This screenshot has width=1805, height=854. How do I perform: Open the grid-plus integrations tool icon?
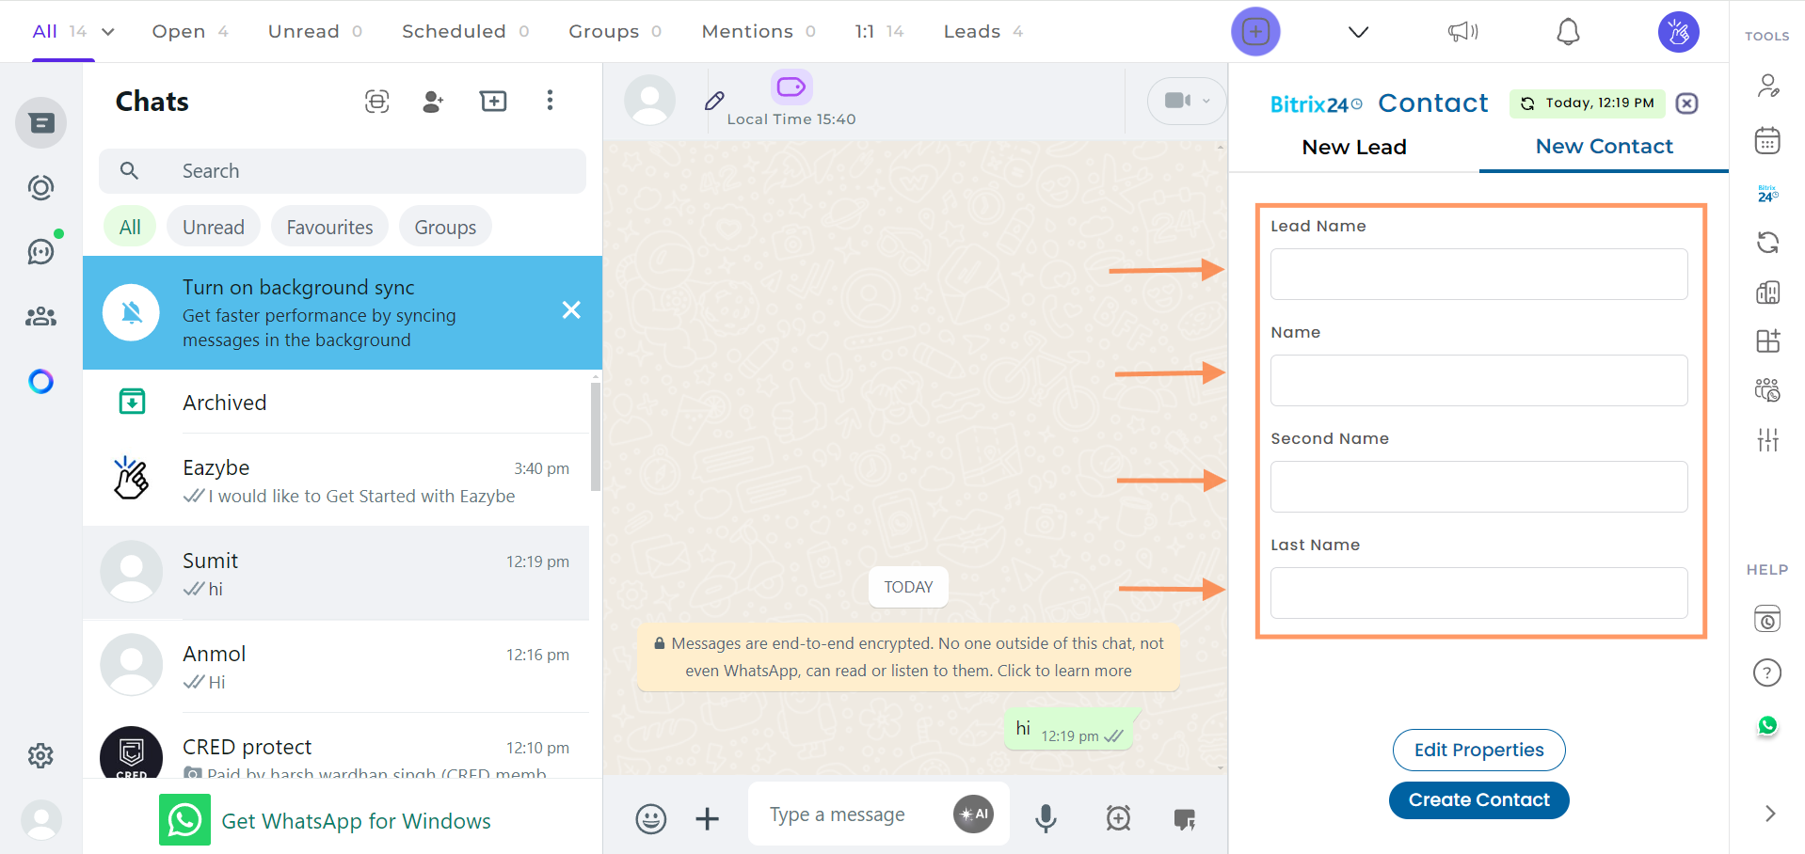(x=1767, y=340)
